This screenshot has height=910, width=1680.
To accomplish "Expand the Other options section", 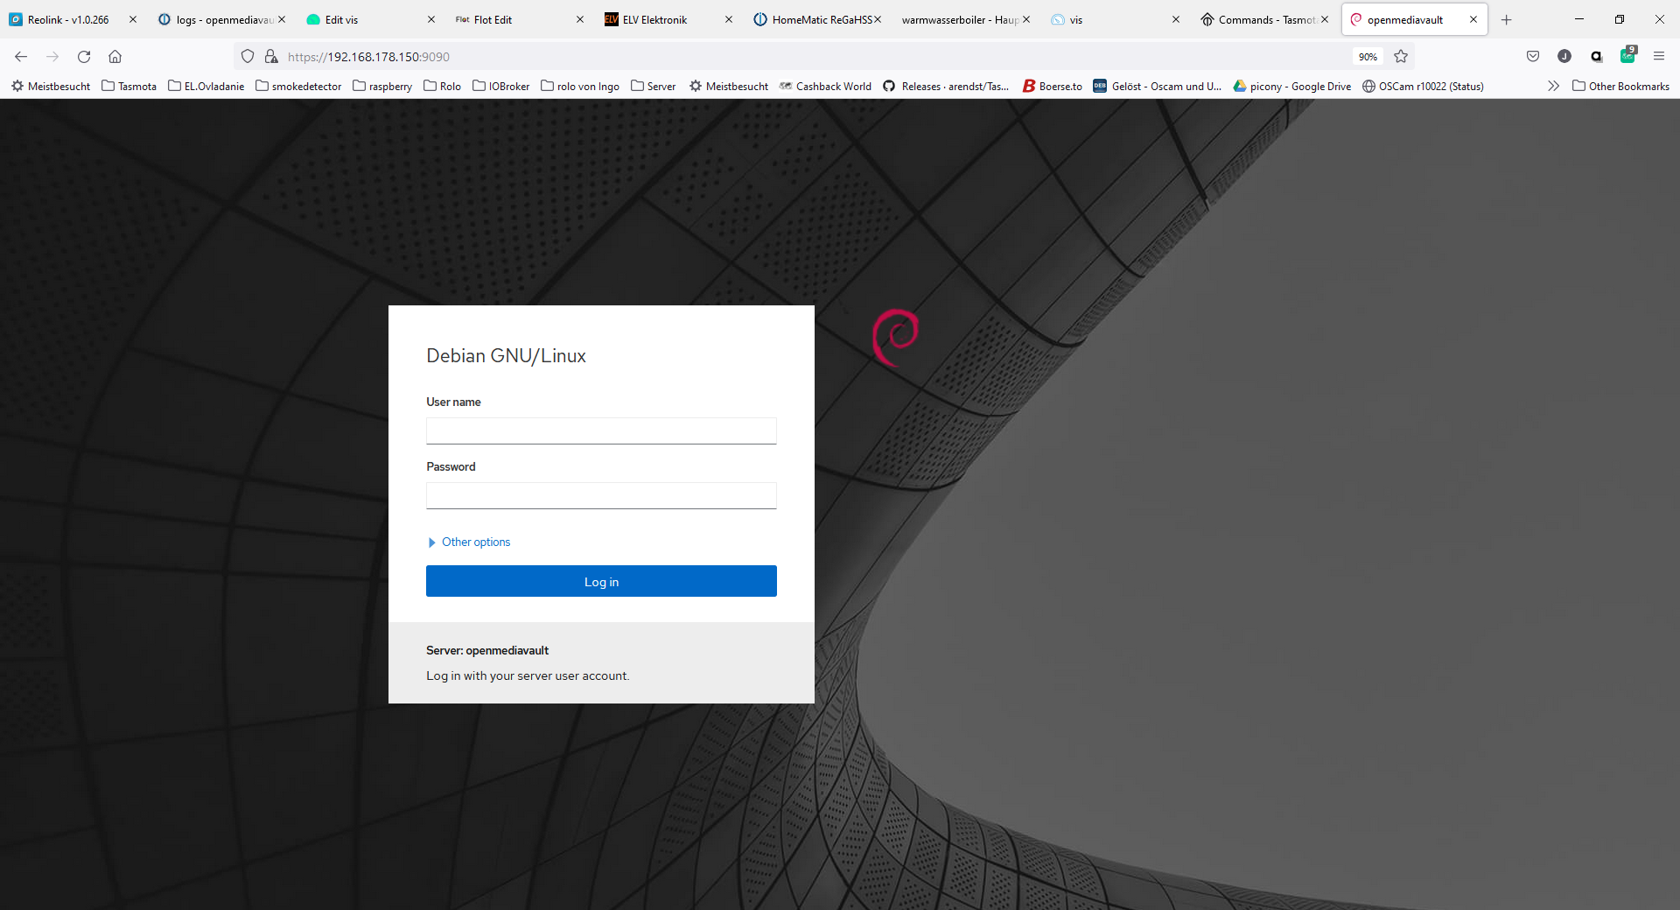I will coord(469,542).
